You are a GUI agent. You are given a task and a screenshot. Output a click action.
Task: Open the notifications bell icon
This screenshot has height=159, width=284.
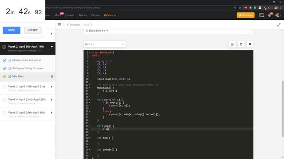click(269, 15)
